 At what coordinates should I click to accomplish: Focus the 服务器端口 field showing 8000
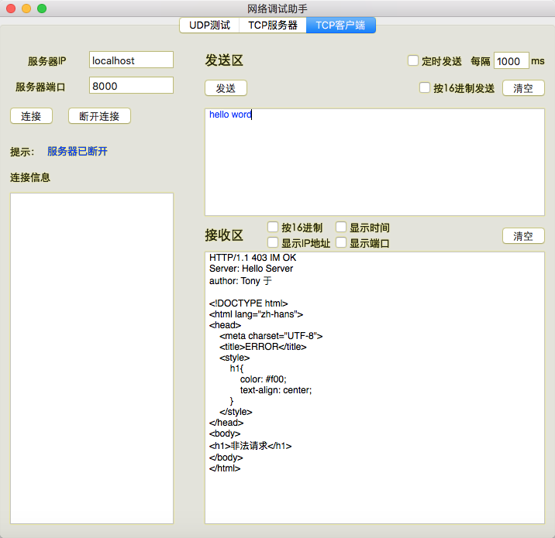point(131,86)
